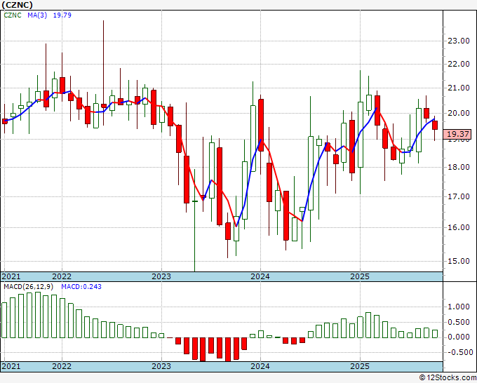Select the green CZNC legend label
The height and width of the screenshot is (383, 477).
point(13,15)
